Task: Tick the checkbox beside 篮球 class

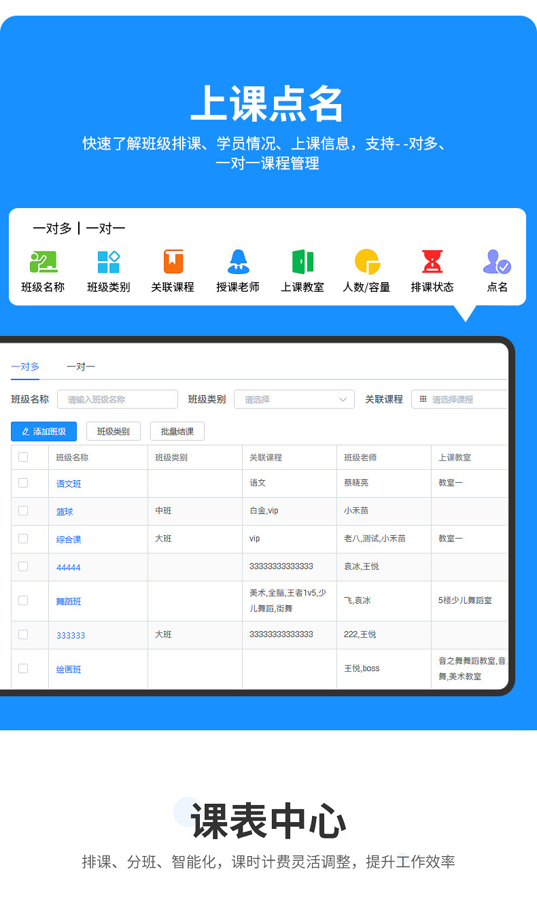Action: 23,511
